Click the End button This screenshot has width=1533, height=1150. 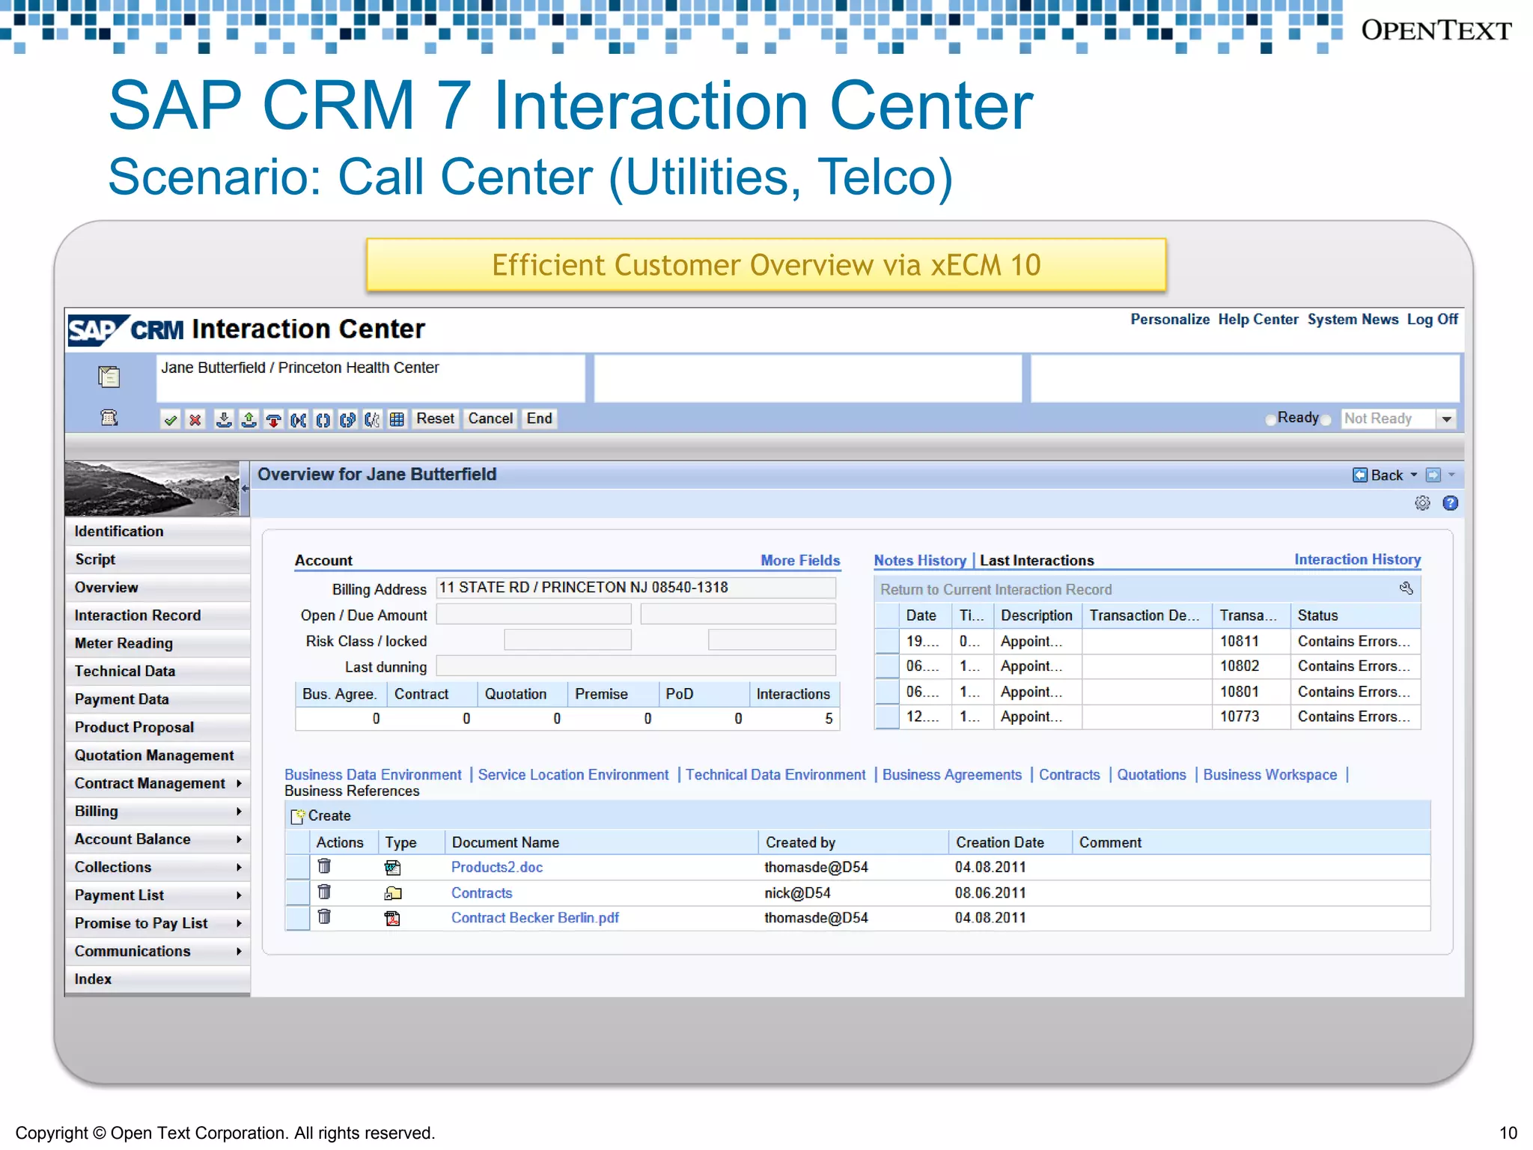(x=539, y=419)
